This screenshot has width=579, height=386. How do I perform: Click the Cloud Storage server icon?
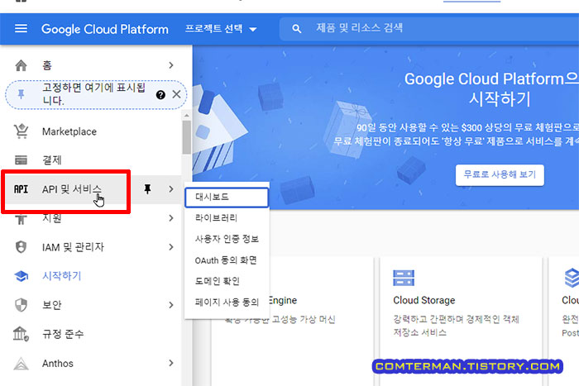(404, 278)
